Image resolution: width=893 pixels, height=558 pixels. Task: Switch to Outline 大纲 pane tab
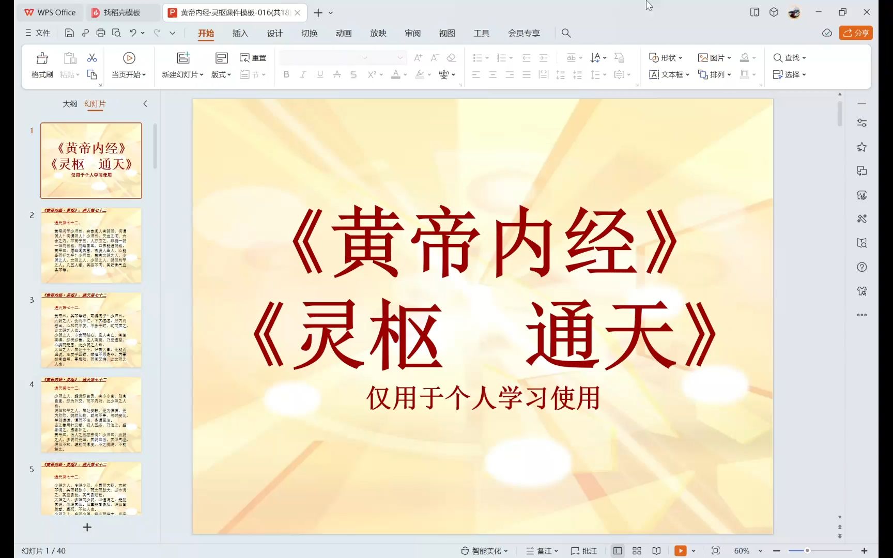70,104
